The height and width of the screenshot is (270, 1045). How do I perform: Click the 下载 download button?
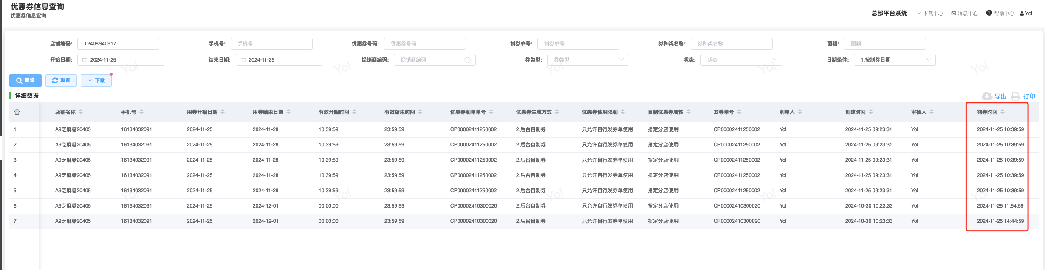point(96,80)
